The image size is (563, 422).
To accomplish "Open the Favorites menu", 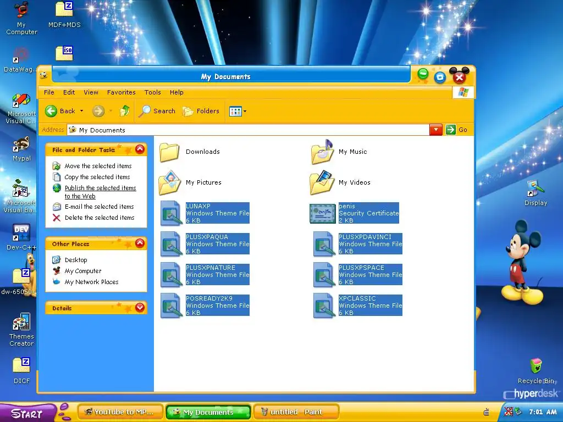I will (x=122, y=92).
